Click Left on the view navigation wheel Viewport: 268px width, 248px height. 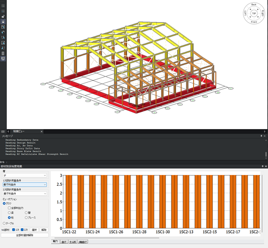pyautogui.click(x=245, y=13)
